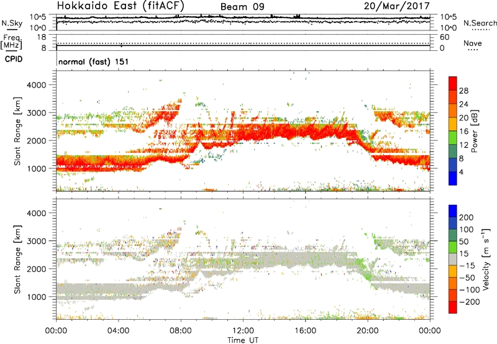Click the "3000" tick of the power panel
The image size is (497, 344).
pyautogui.click(x=37, y=113)
